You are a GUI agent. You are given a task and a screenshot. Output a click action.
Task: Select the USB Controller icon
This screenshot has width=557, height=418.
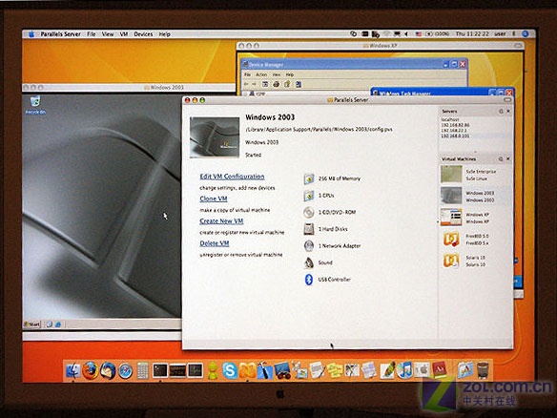pos(309,280)
